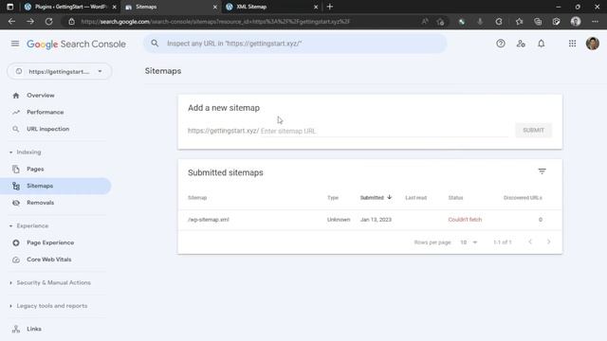Click the Google Search Console logo
This screenshot has width=607, height=341.
[x=76, y=45]
